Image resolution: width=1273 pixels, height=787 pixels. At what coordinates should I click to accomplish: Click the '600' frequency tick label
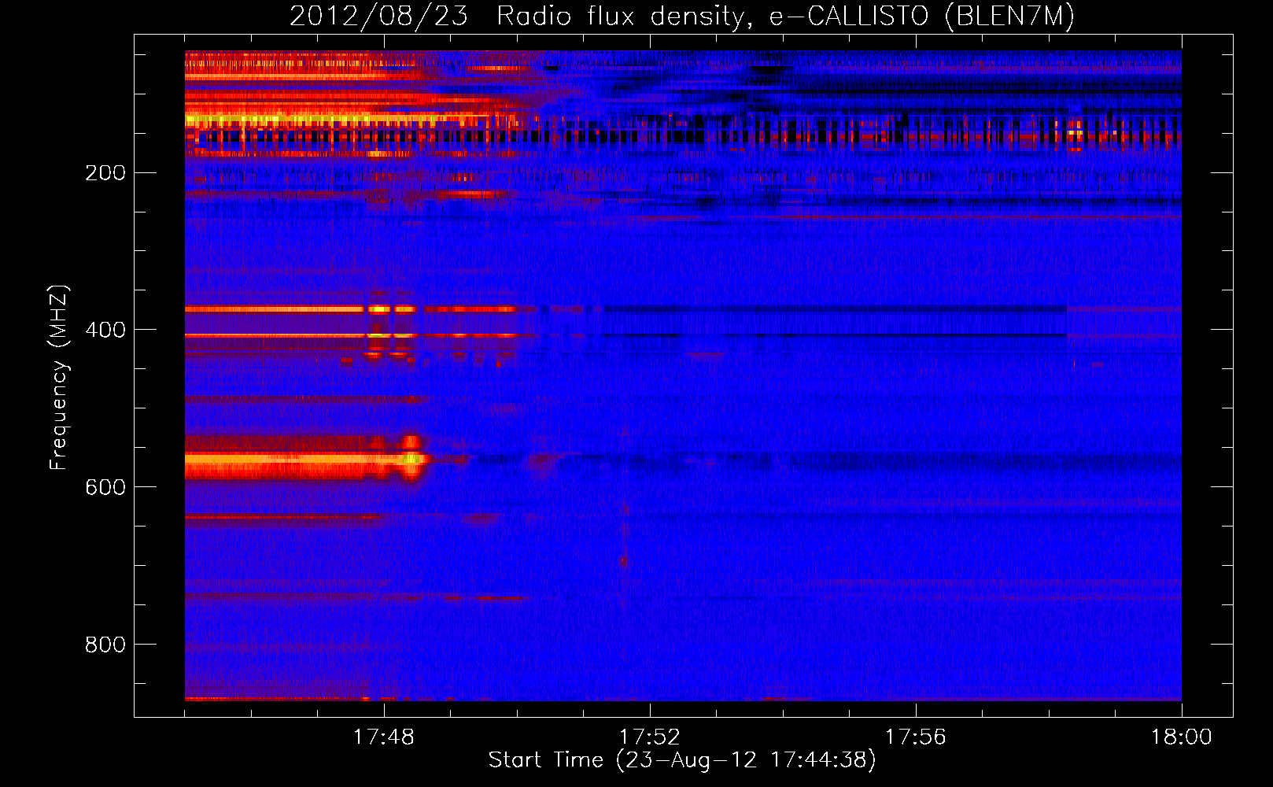pos(105,487)
